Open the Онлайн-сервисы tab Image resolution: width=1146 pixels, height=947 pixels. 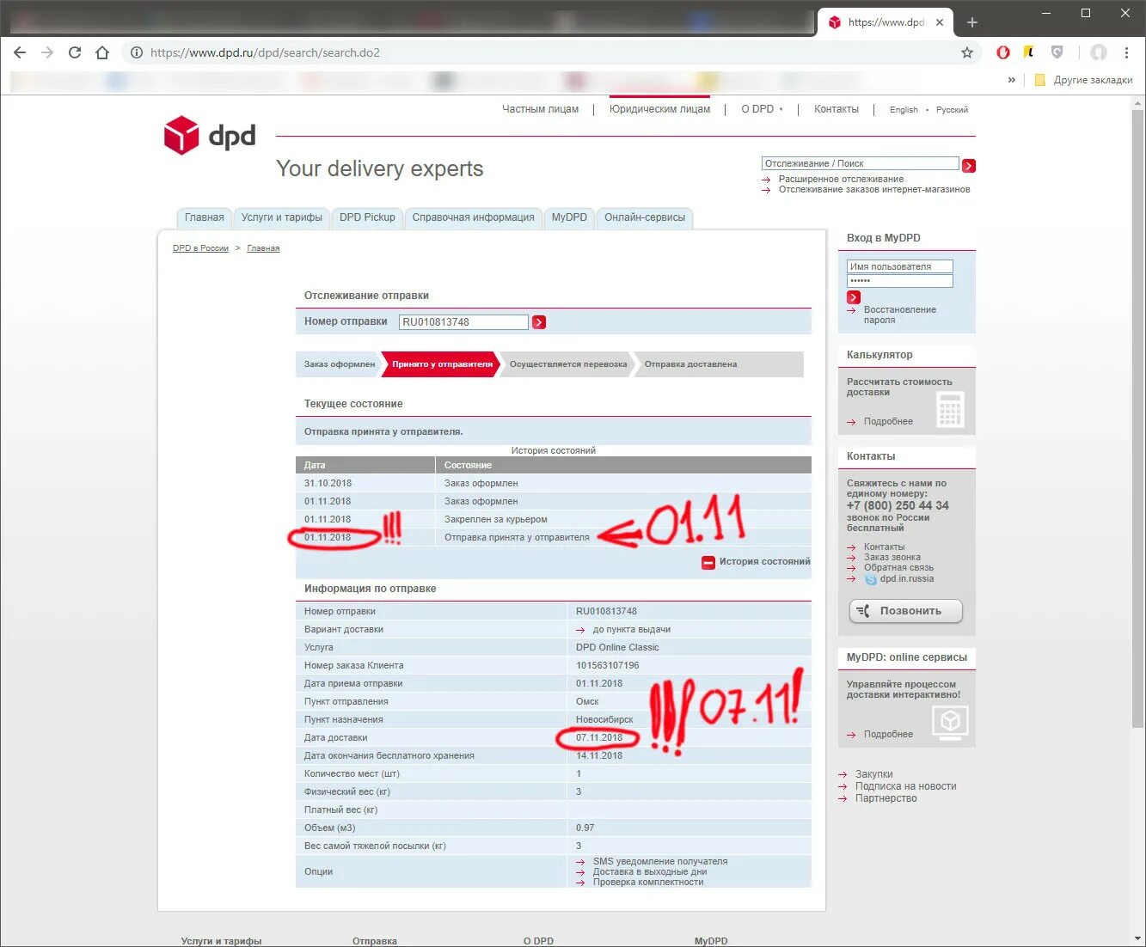(x=645, y=217)
